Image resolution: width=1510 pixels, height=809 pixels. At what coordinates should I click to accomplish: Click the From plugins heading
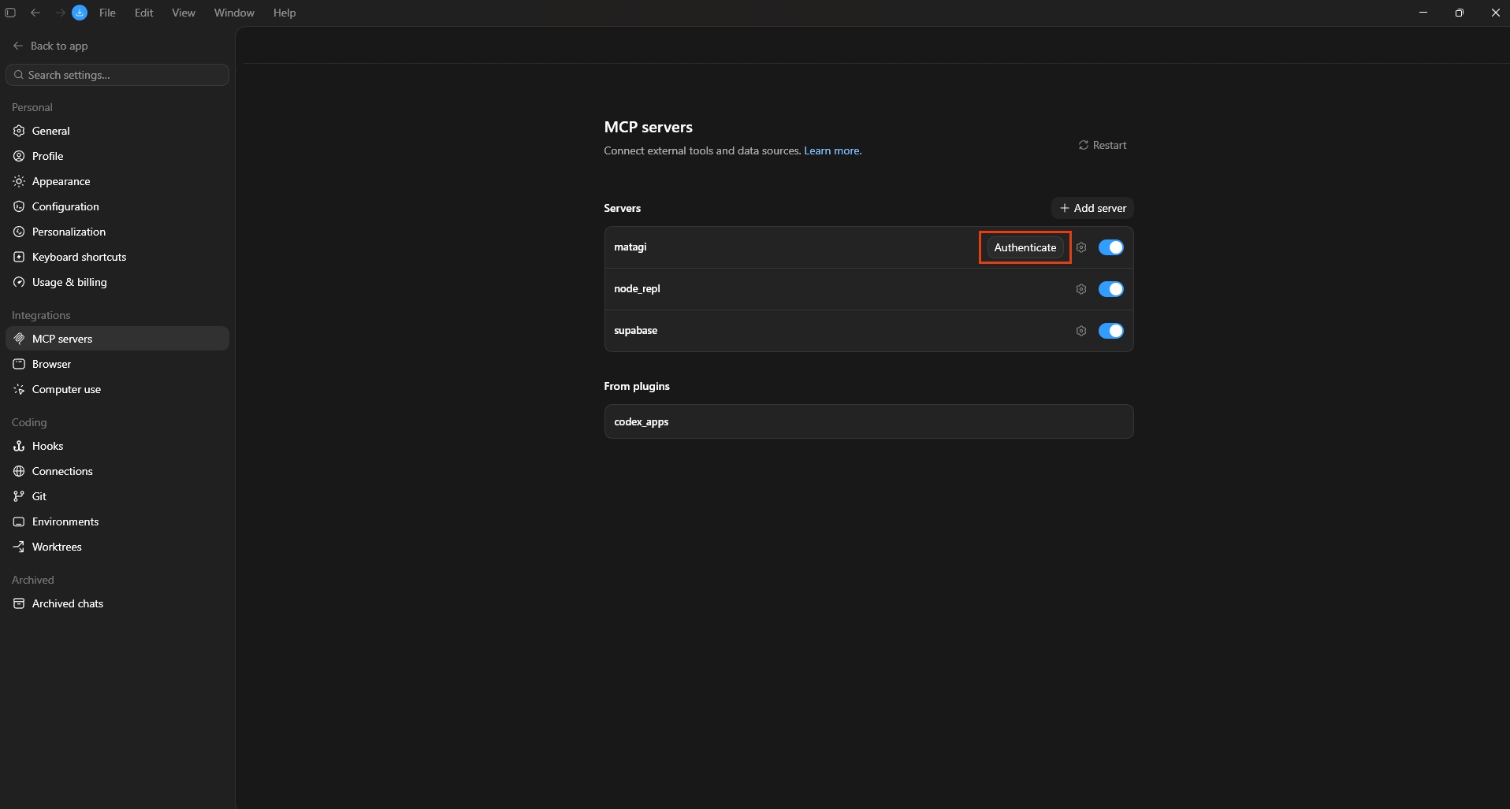(x=637, y=386)
